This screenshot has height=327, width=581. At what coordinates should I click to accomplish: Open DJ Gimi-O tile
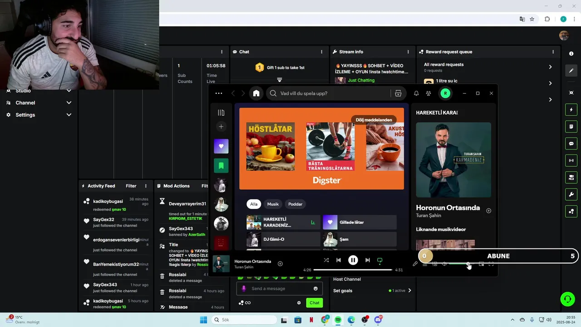pos(283,239)
